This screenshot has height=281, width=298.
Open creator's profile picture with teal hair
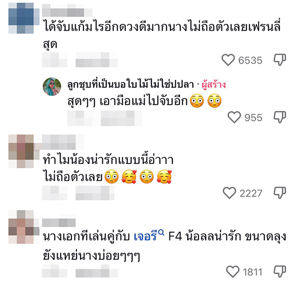click(52, 87)
